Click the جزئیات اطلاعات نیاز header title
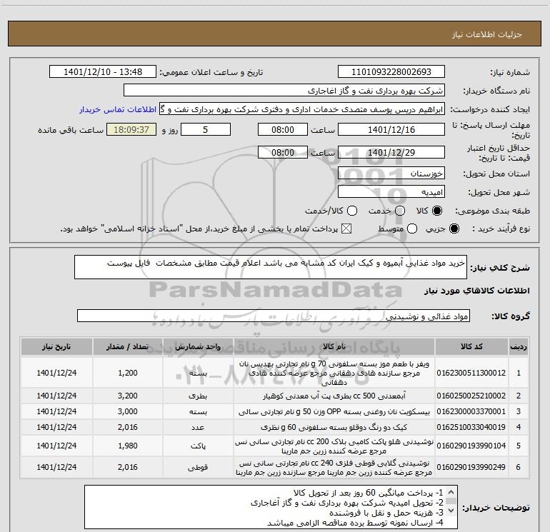This screenshot has height=532, width=550. [487, 34]
